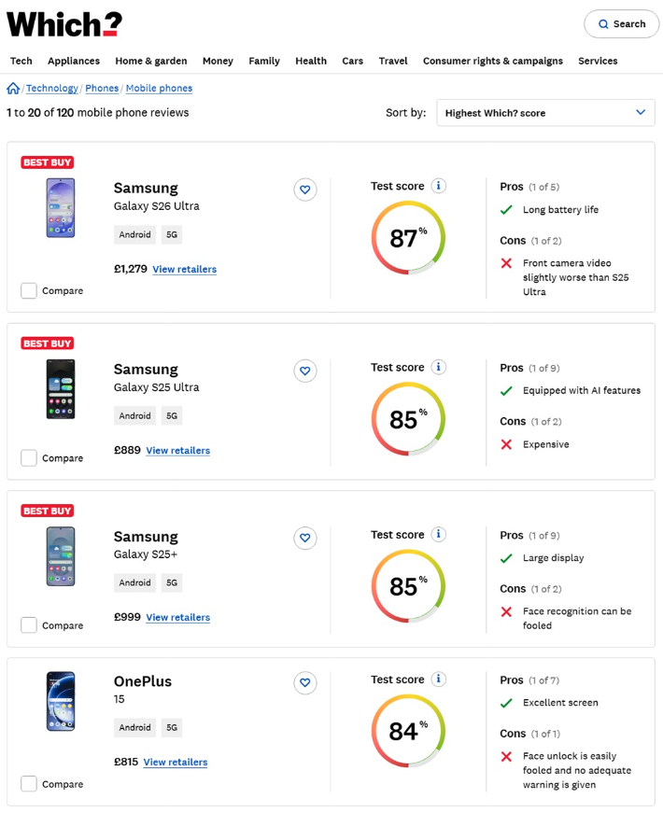Click the 84% test score gauge
The height and width of the screenshot is (813, 663).
coord(408,731)
